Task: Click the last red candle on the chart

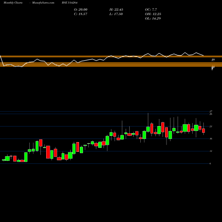Action: 203,131
